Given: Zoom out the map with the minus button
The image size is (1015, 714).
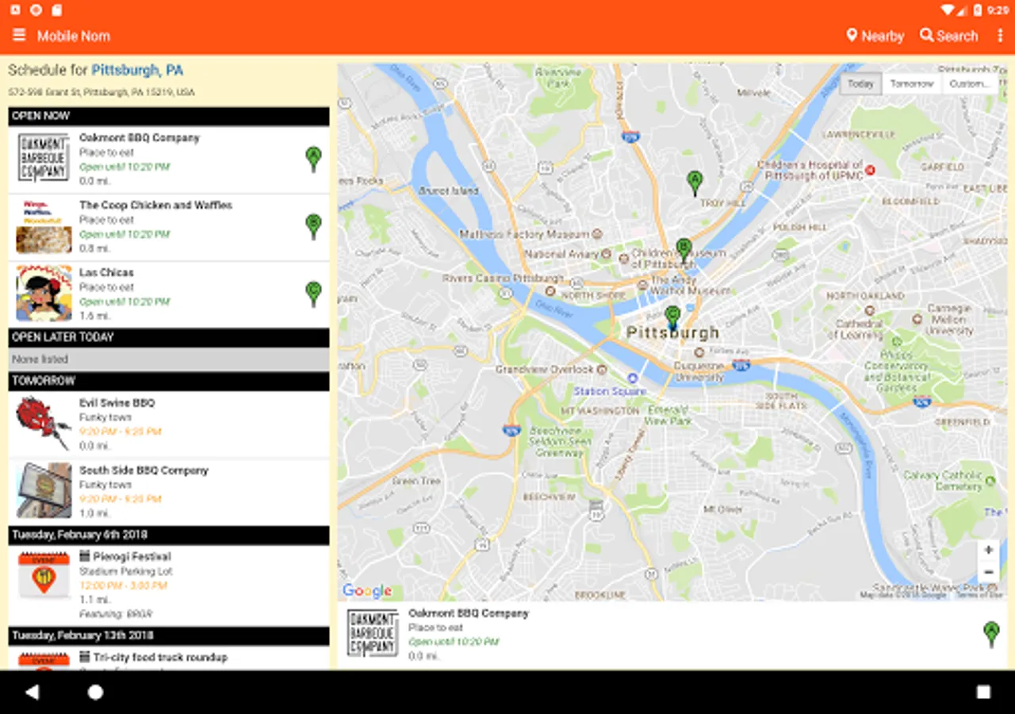Looking at the screenshot, I should click(x=988, y=572).
